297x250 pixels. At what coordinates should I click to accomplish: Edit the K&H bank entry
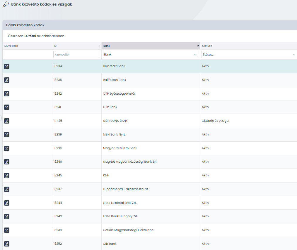tap(7, 176)
